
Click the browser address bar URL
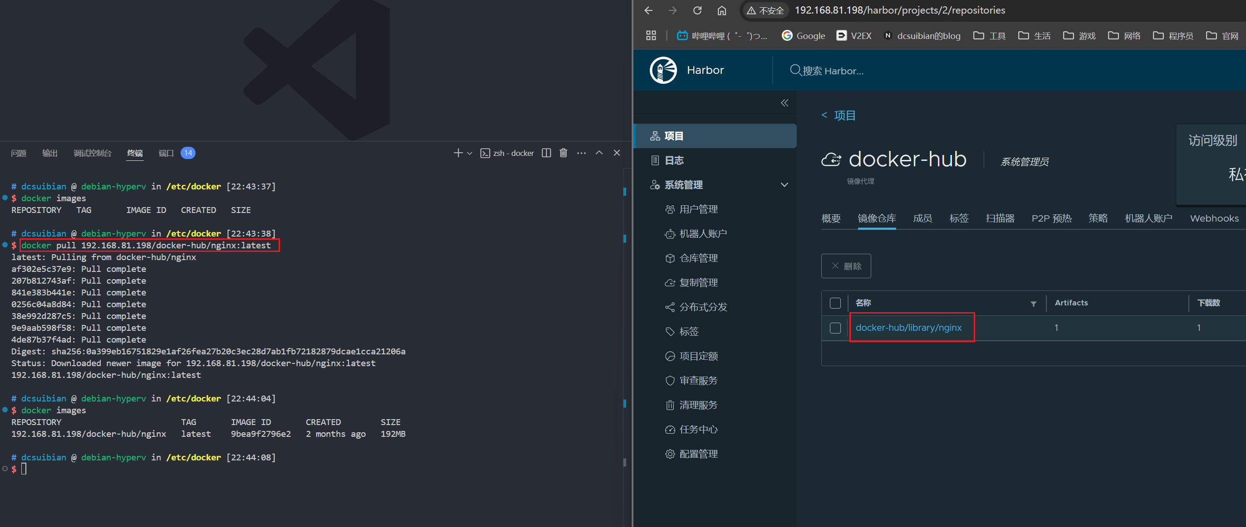900,10
